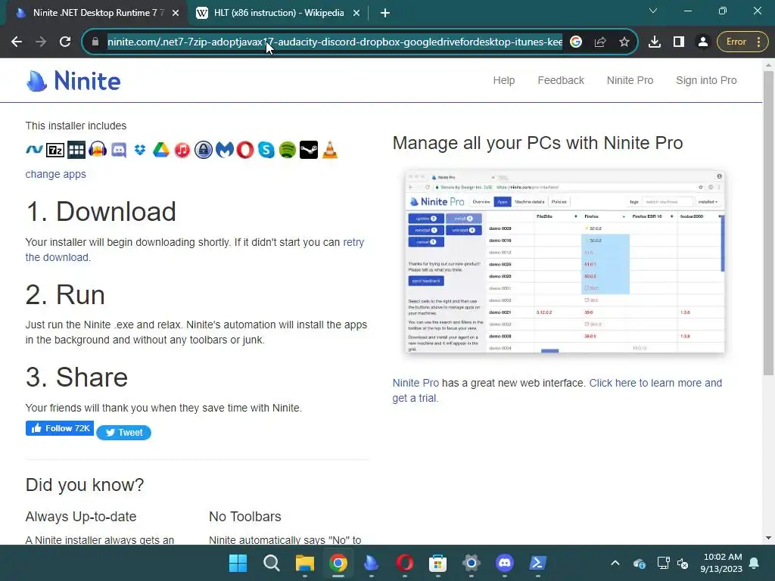Click the Ninite logo in page header
The image size is (775, 581).
pyautogui.click(x=73, y=81)
